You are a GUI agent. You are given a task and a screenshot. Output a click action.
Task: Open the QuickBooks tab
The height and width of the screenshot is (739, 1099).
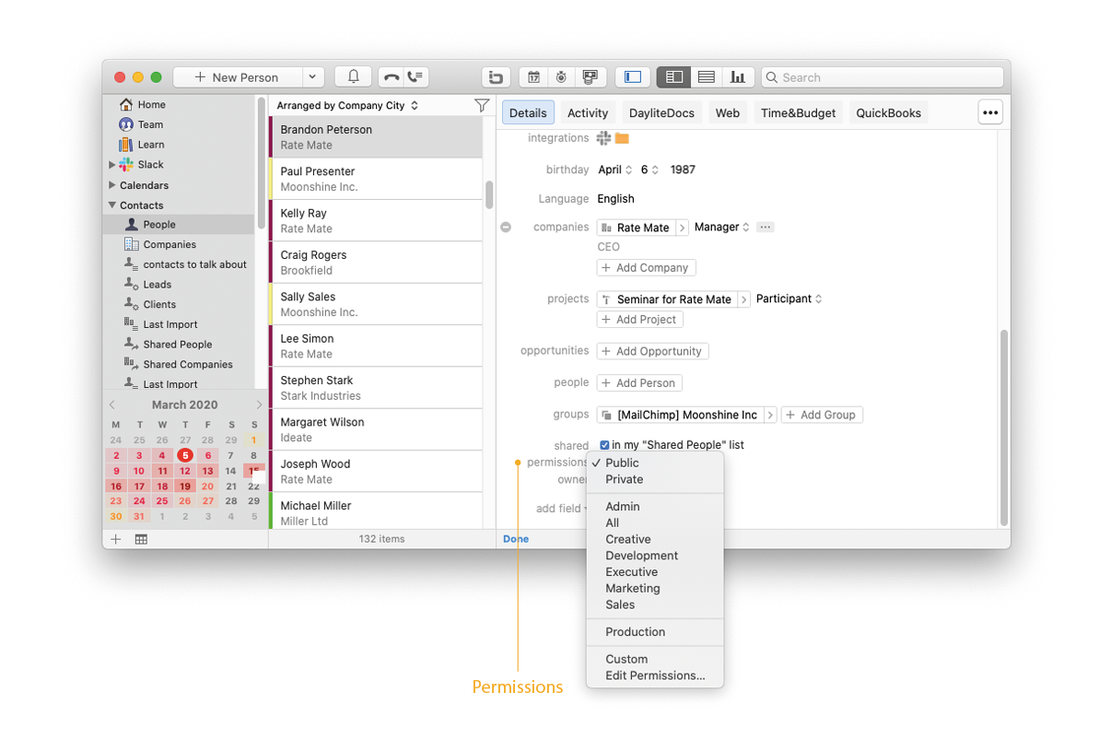click(889, 113)
